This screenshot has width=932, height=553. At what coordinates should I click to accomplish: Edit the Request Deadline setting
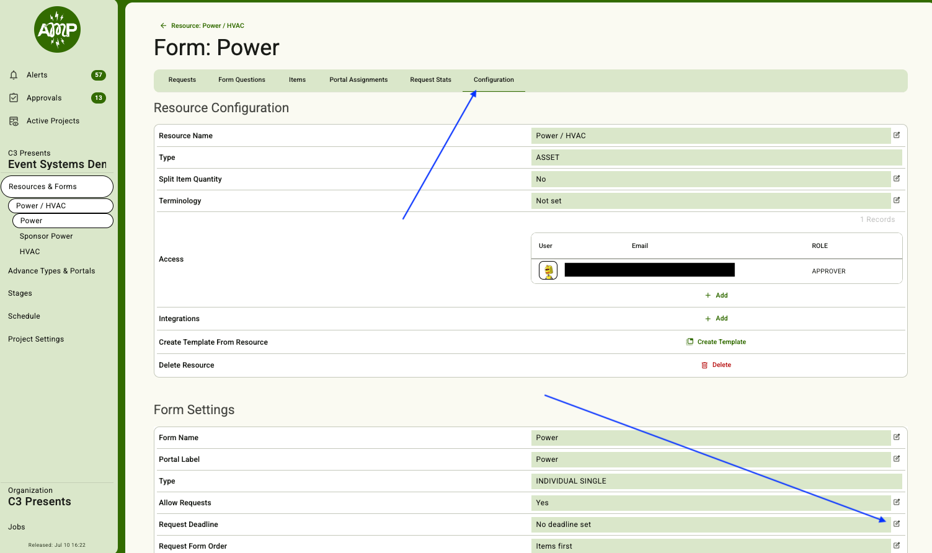click(x=897, y=524)
